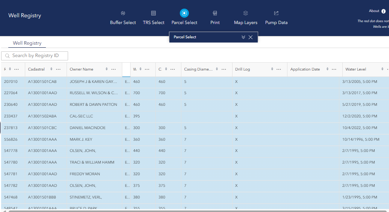Click the horizontal scrollbar at table bottom
Viewport: 389px width, 212px height.
click(x=188, y=210)
